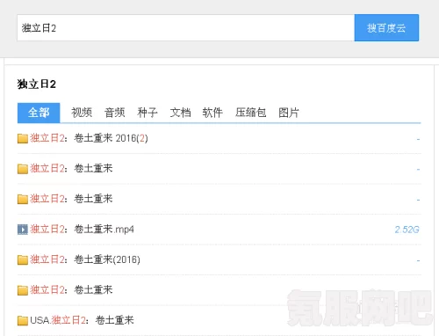Open the 独立日2:卷土重来.mp4 video result
This screenshot has height=336, width=439.
point(82,230)
